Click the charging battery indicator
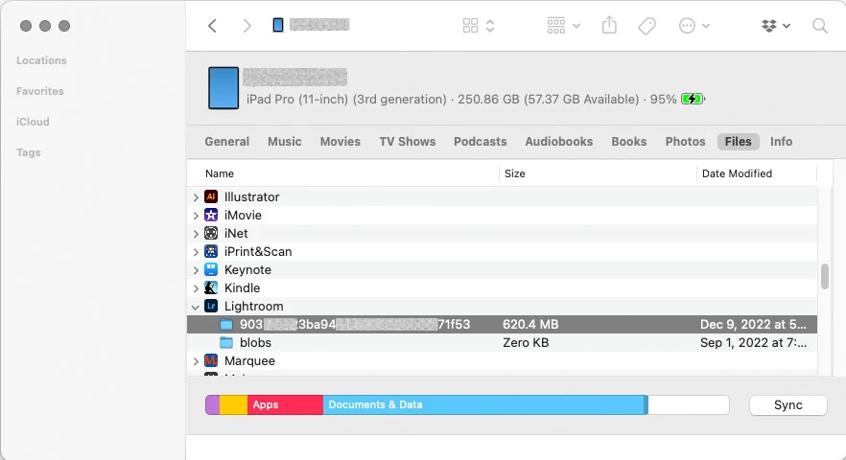This screenshot has height=460, width=846. point(693,100)
